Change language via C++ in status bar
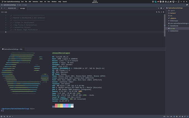 point(168,116)
